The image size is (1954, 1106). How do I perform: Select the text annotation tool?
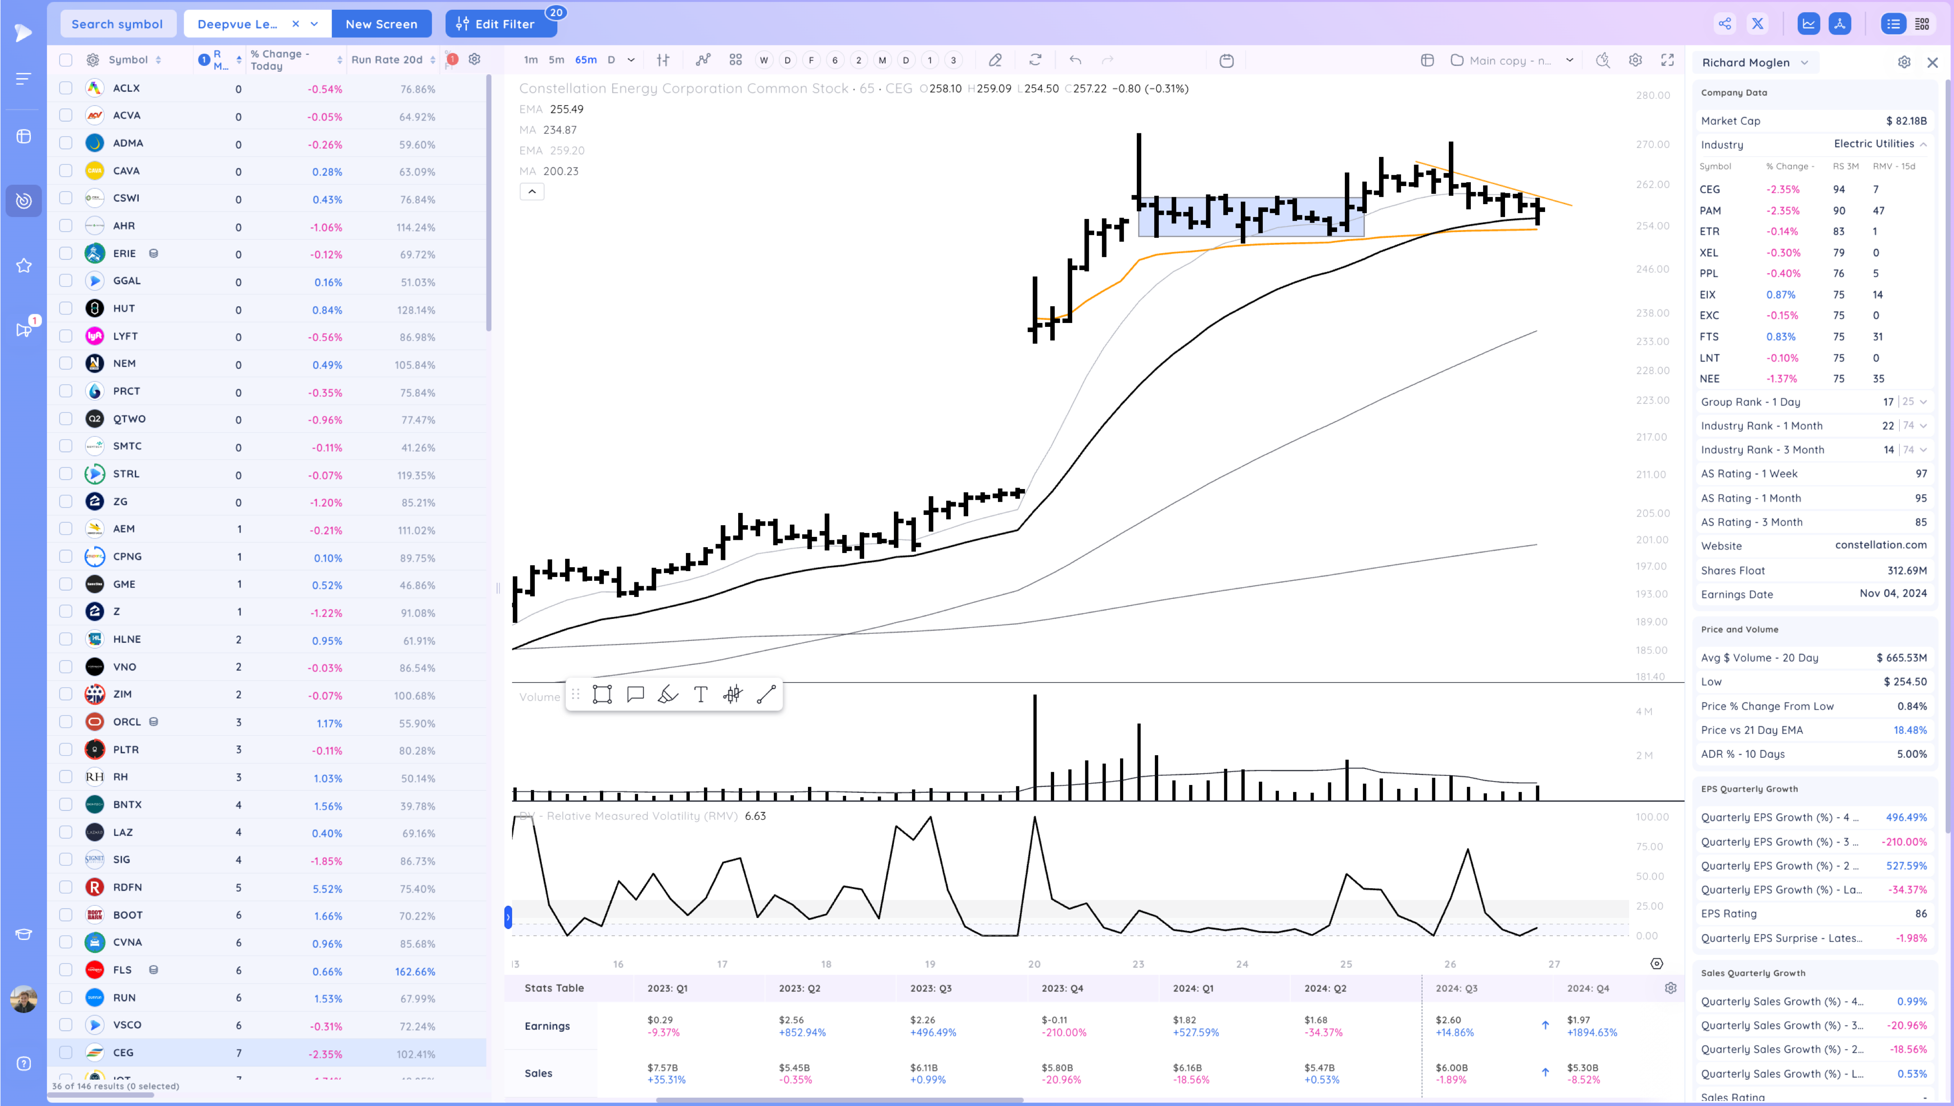tap(700, 694)
